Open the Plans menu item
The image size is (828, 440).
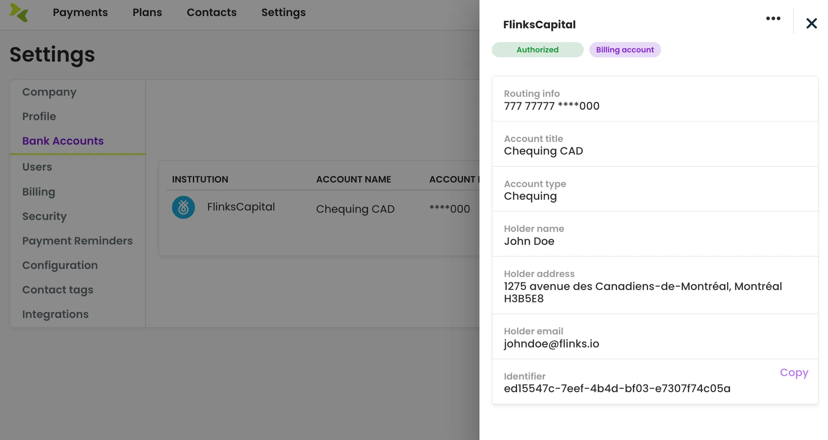(x=147, y=12)
